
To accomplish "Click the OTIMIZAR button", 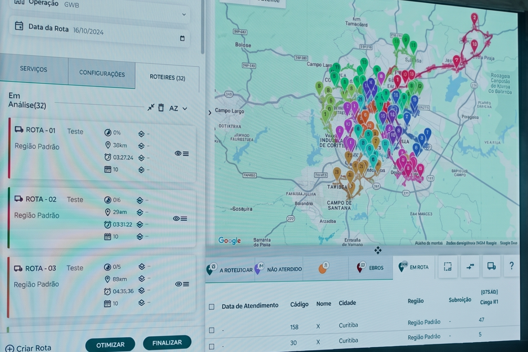I will [x=110, y=345].
